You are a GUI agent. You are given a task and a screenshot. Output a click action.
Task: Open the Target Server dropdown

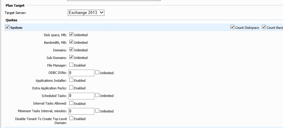click(86, 12)
